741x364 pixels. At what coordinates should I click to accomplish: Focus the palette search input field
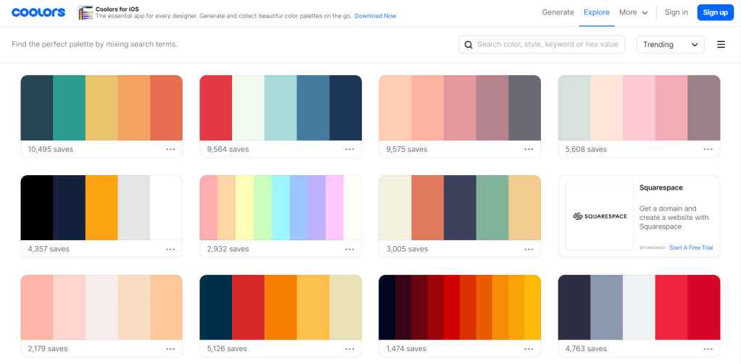point(547,45)
